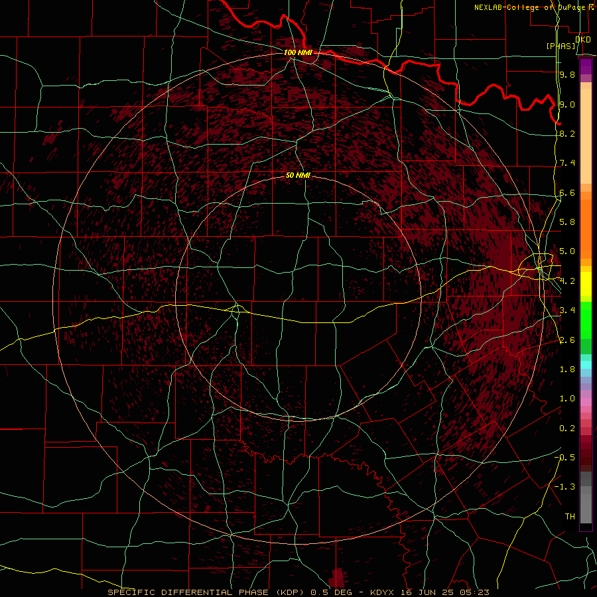597x597 pixels.
Task: Click the 4.2 legend value
Action: click(567, 281)
